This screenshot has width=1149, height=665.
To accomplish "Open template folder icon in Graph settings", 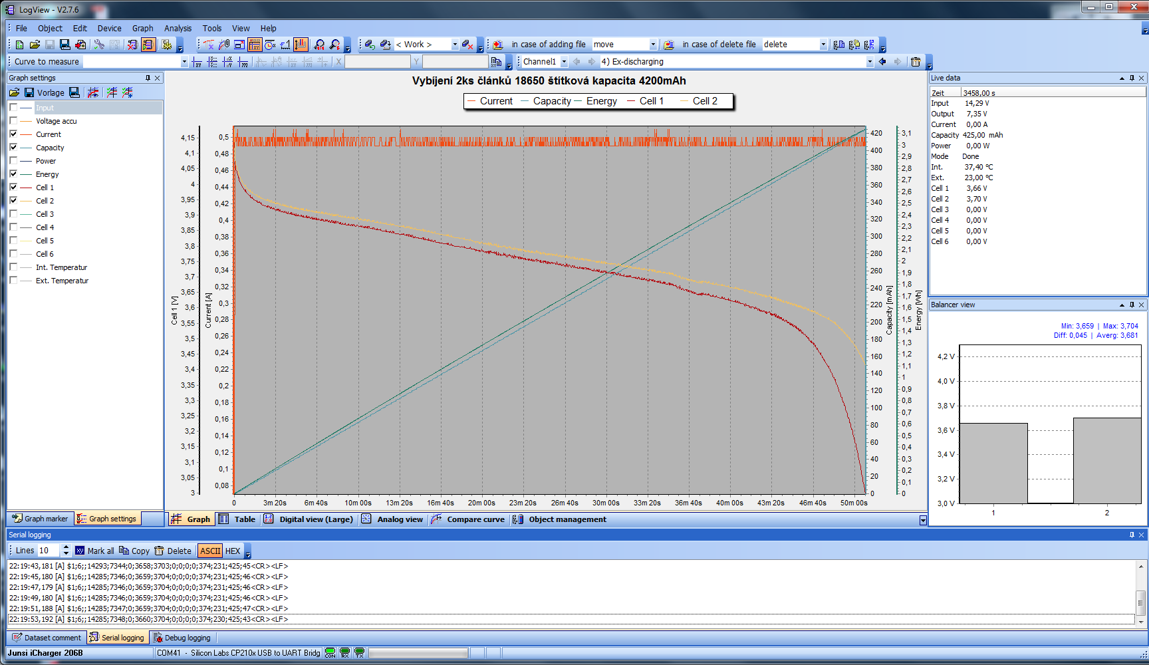I will [x=14, y=92].
